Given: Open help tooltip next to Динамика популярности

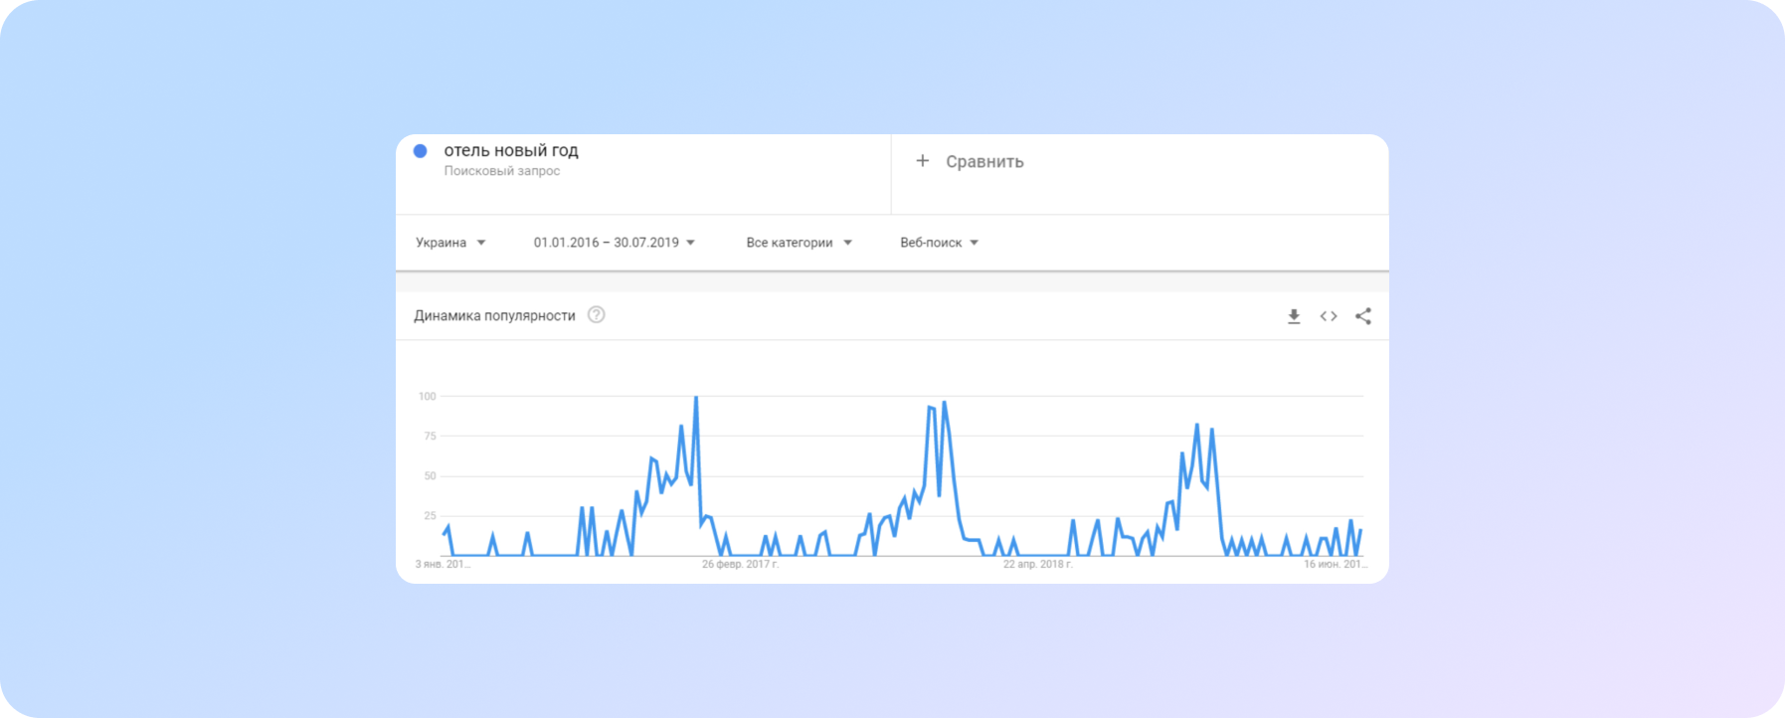Looking at the screenshot, I should [597, 315].
